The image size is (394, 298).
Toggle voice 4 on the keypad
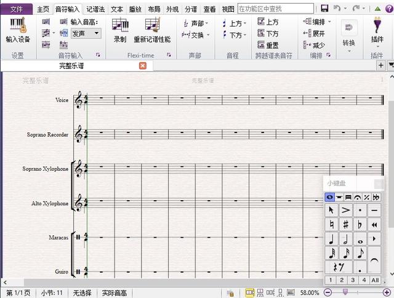pyautogui.click(x=364, y=280)
